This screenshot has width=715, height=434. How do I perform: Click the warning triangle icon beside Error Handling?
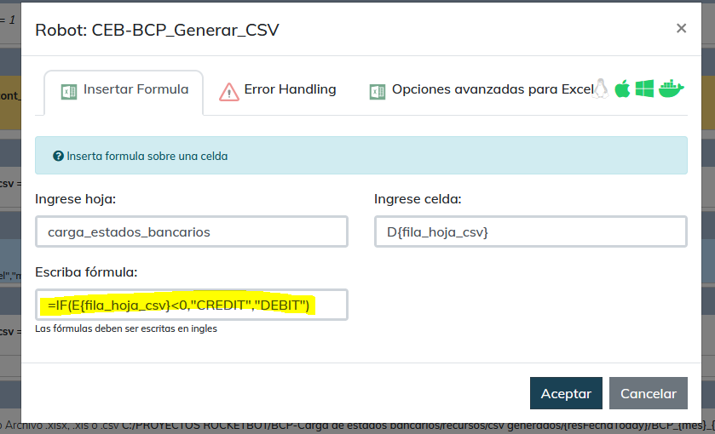pos(229,91)
